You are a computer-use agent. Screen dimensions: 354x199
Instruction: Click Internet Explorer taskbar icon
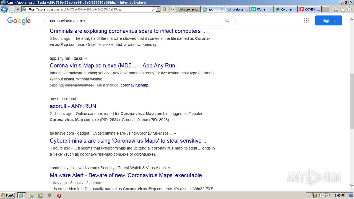tap(21, 195)
